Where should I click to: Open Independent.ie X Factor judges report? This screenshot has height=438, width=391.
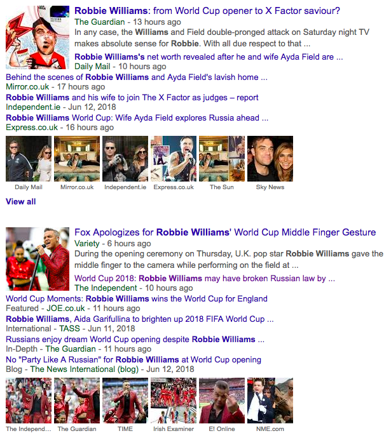[132, 98]
